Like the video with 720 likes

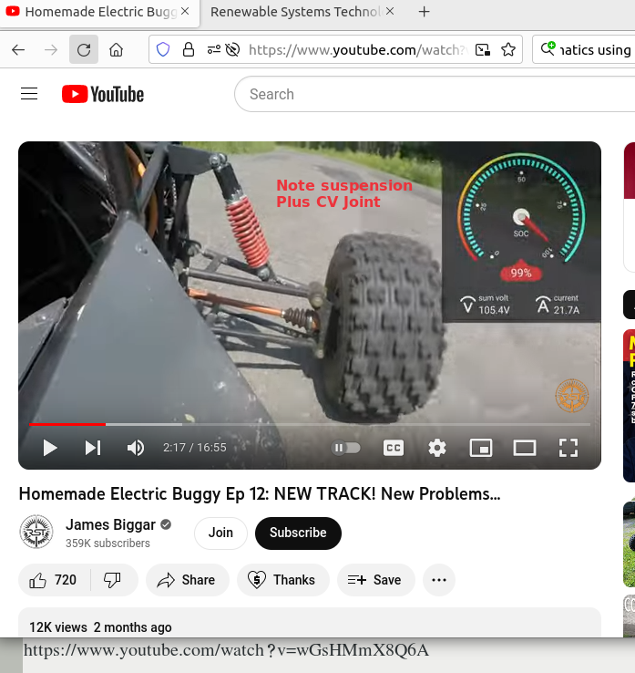pos(54,580)
